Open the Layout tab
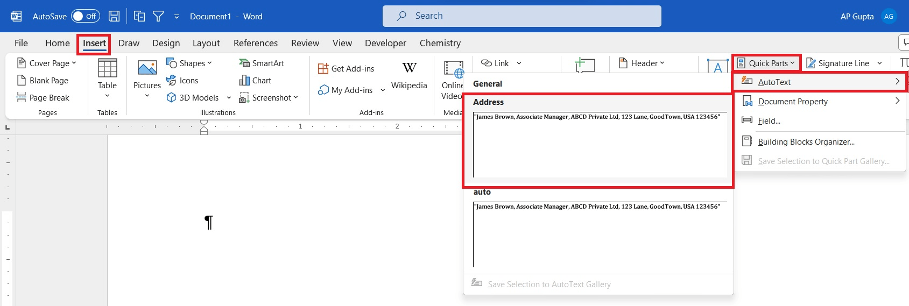The width and height of the screenshot is (909, 306). click(206, 43)
